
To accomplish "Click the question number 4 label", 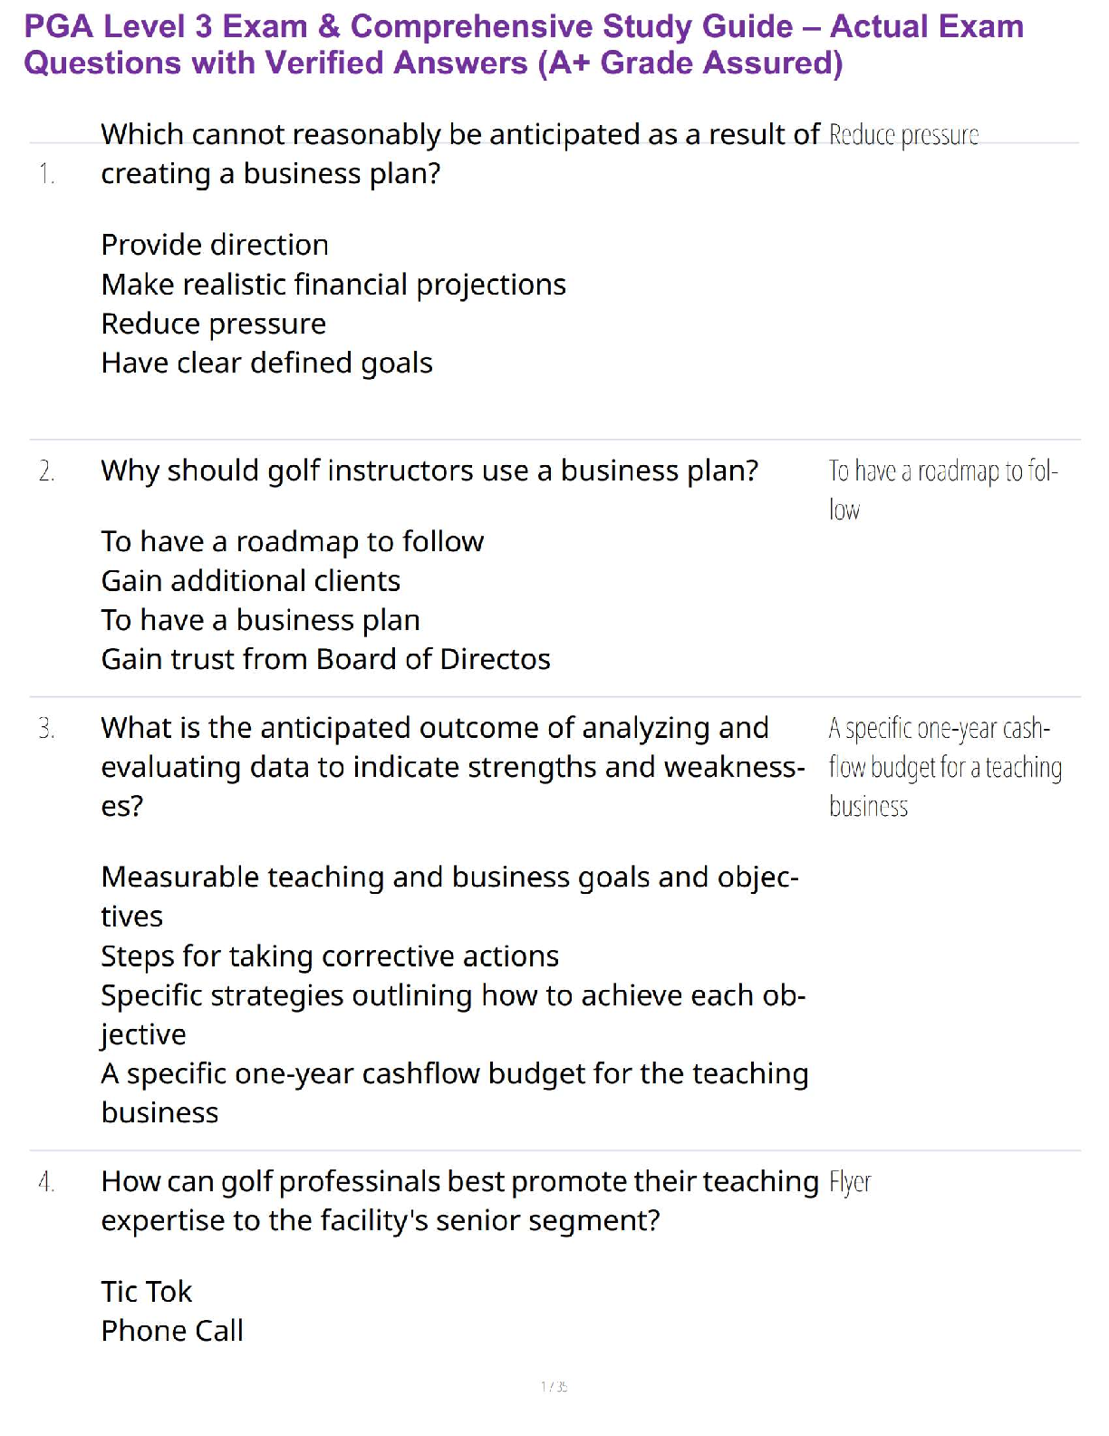I will click(47, 1181).
